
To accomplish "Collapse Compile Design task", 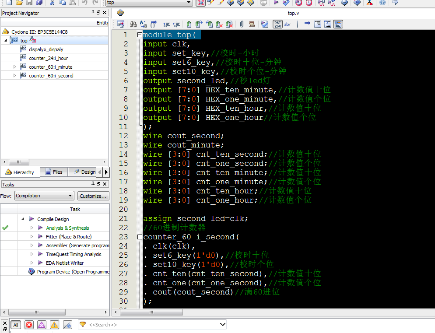I will click(23, 219).
